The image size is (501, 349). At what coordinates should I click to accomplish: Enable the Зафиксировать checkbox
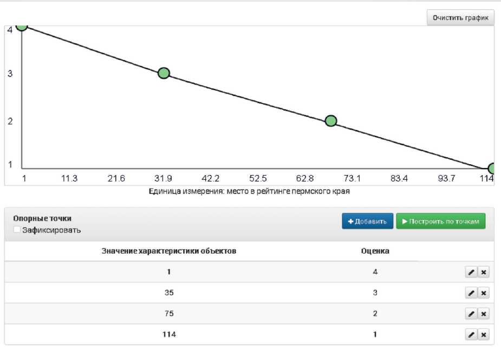[x=17, y=230]
